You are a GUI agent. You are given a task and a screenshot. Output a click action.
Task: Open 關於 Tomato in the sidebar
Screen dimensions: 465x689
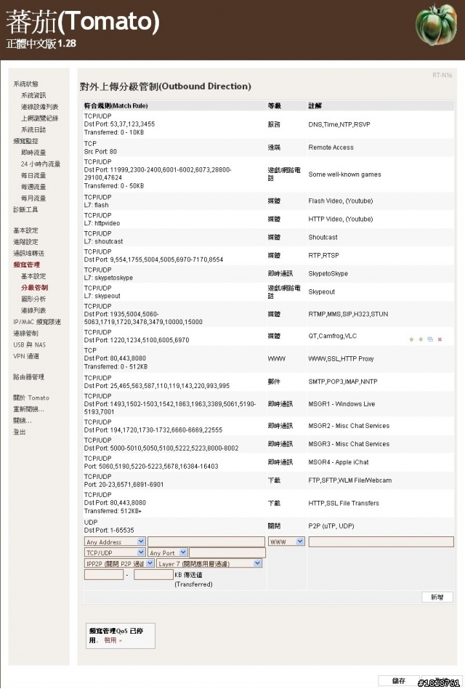click(x=31, y=398)
